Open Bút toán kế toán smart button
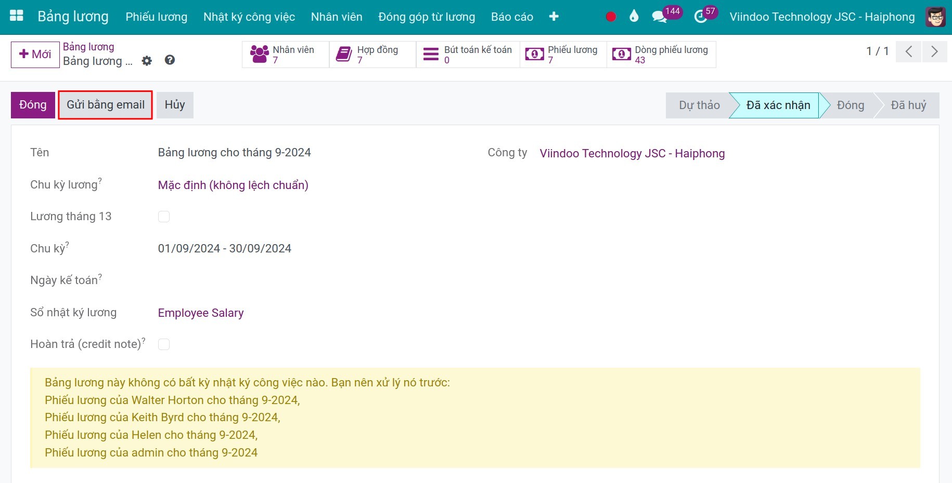The width and height of the screenshot is (952, 483). (x=468, y=55)
